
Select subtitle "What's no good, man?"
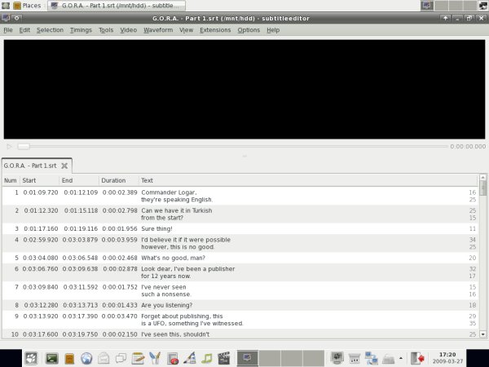tap(173, 258)
